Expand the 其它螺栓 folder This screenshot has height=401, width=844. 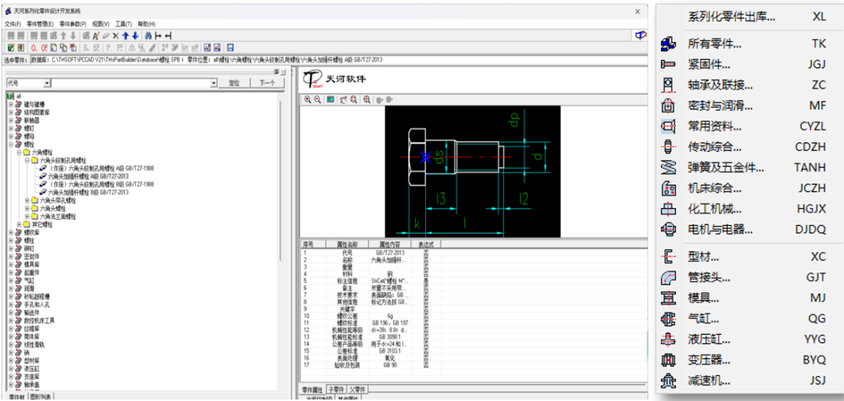pyautogui.click(x=19, y=224)
